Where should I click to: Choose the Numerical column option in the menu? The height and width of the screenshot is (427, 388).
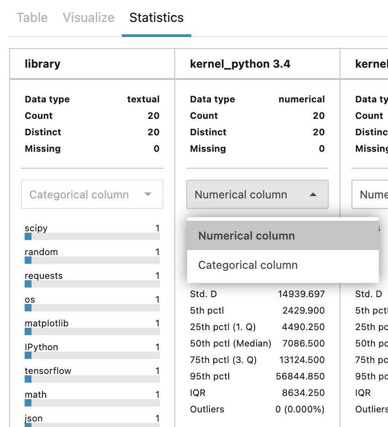(x=246, y=236)
